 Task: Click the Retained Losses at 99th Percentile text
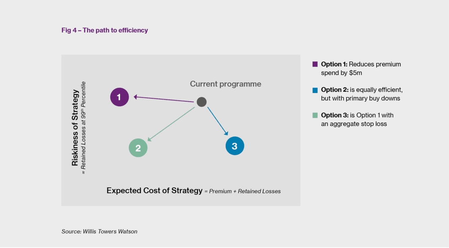83,128
